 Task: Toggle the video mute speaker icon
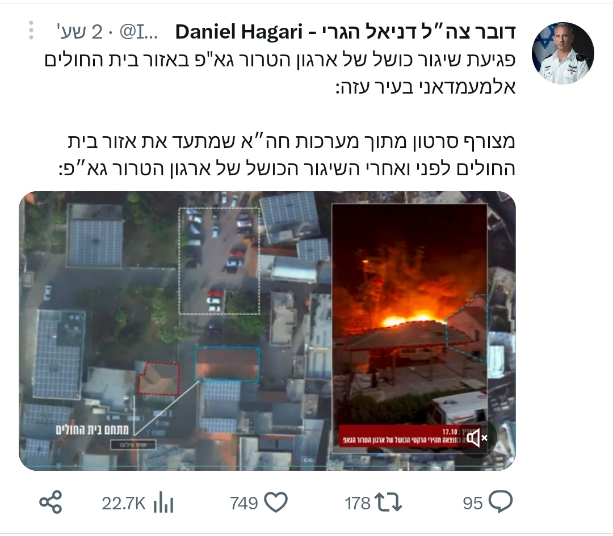point(477,437)
